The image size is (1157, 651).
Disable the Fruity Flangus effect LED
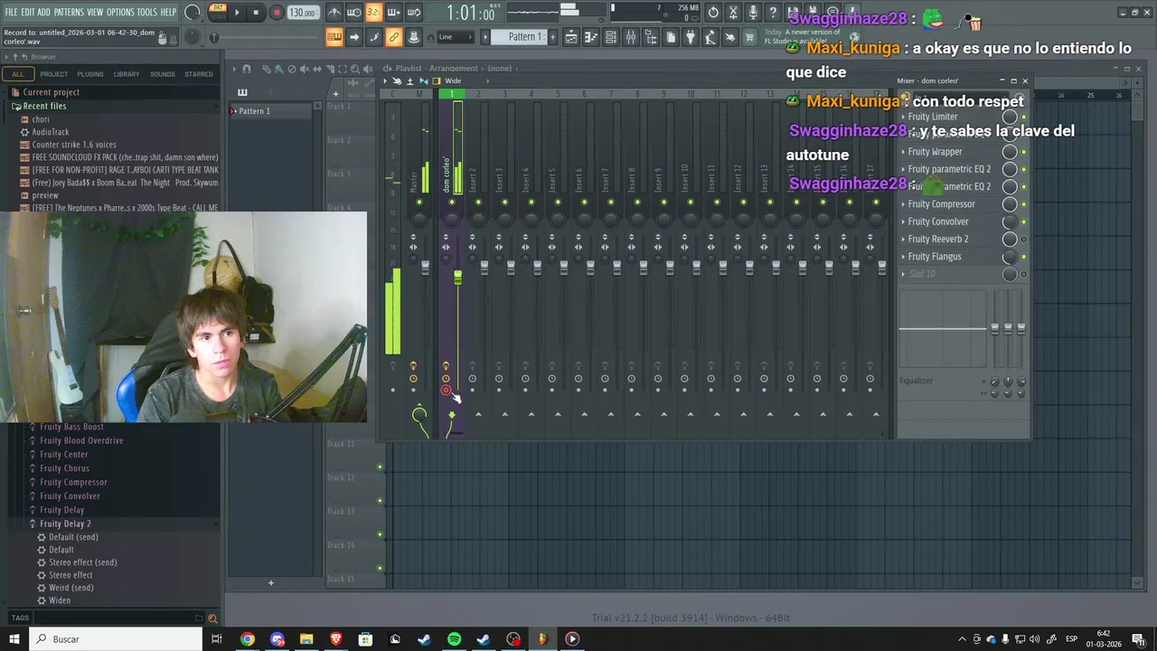pyautogui.click(x=1023, y=257)
